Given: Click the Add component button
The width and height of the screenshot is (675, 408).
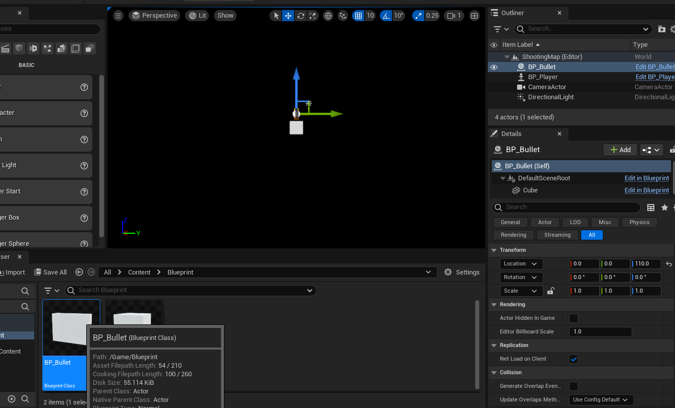Looking at the screenshot, I should point(620,150).
